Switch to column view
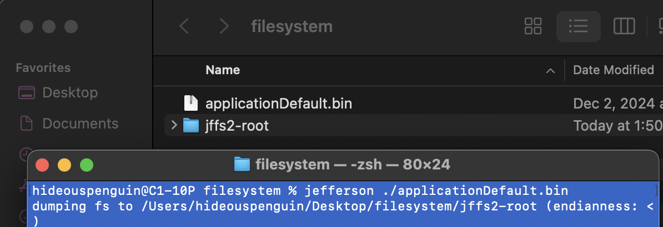This screenshot has height=227, width=663. (x=624, y=27)
